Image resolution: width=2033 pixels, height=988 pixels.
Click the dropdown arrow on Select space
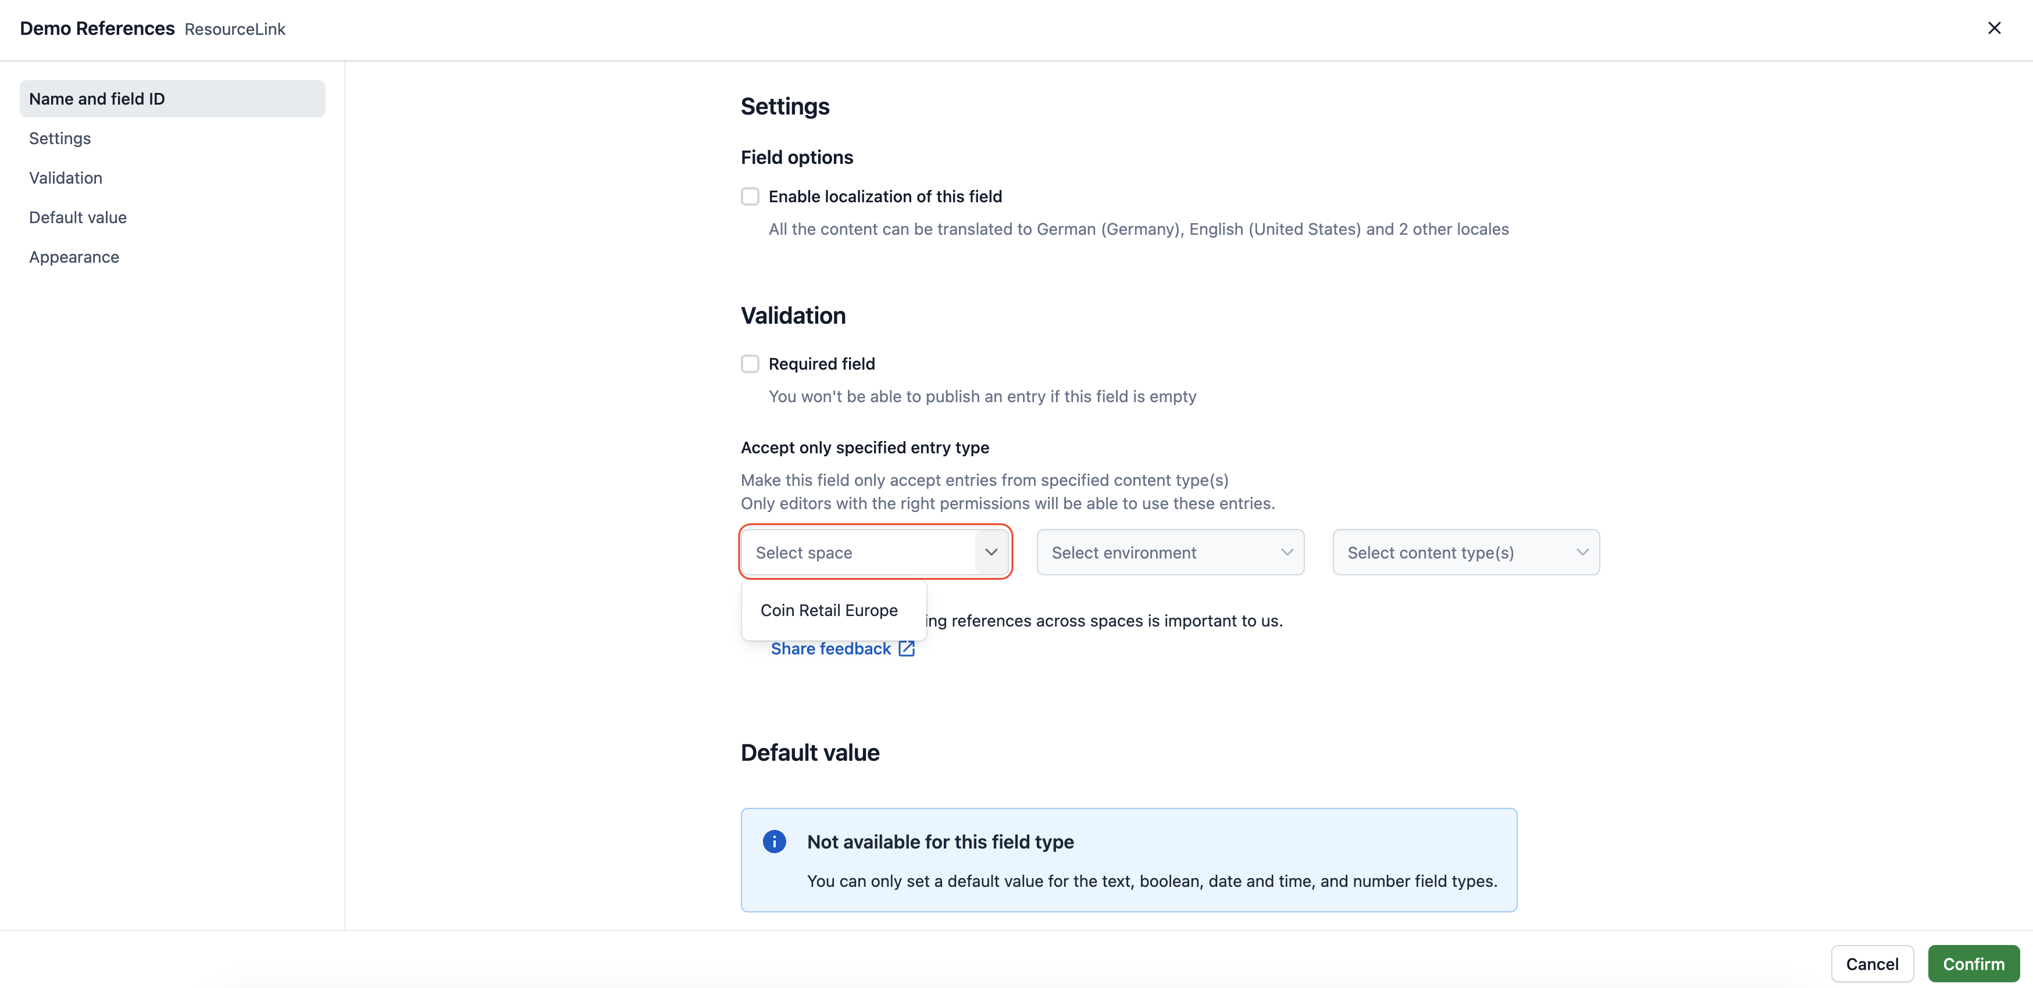pos(990,551)
